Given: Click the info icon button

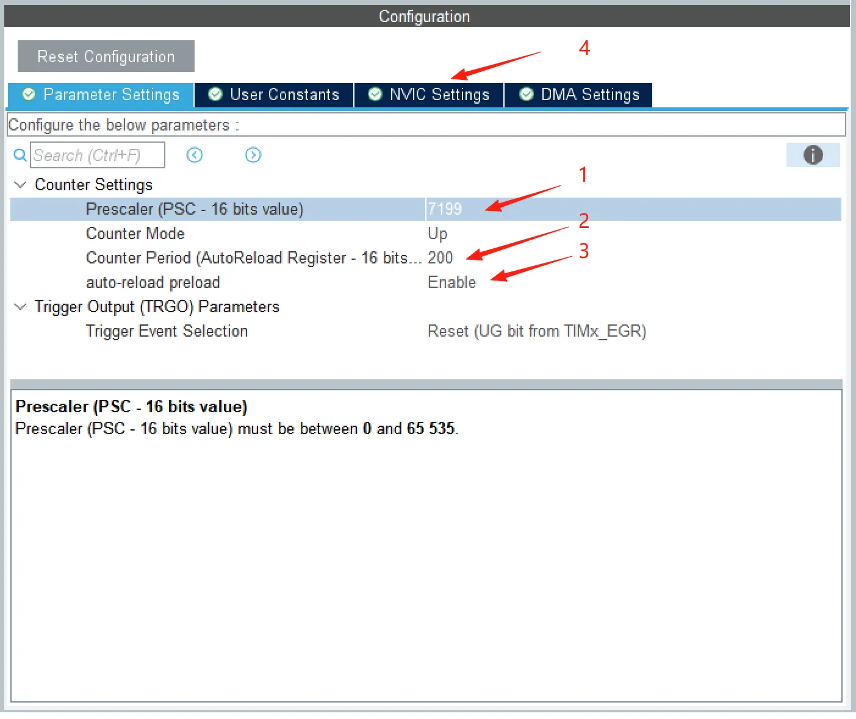Looking at the screenshot, I should (x=813, y=155).
